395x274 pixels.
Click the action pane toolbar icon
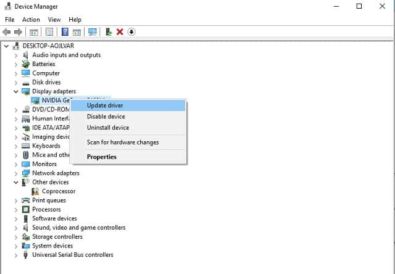tap(77, 32)
